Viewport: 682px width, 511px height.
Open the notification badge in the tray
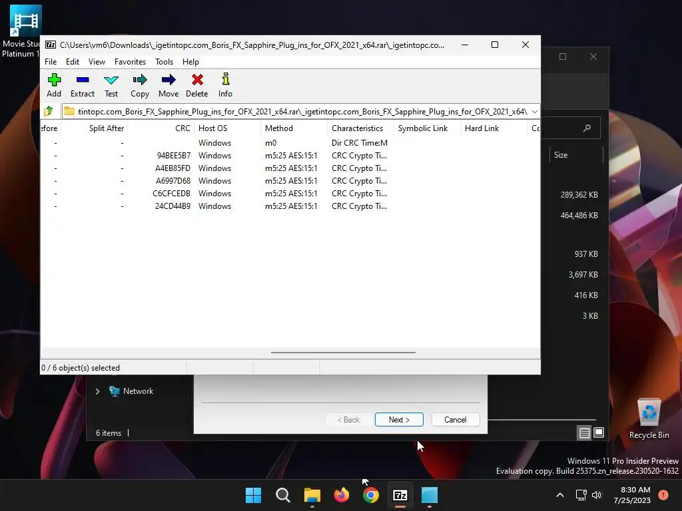coord(663,495)
